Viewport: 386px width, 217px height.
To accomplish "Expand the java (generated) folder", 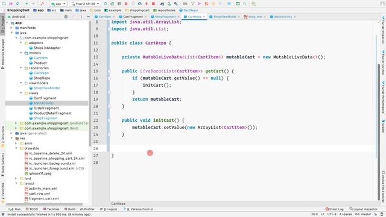I will coord(11,133).
